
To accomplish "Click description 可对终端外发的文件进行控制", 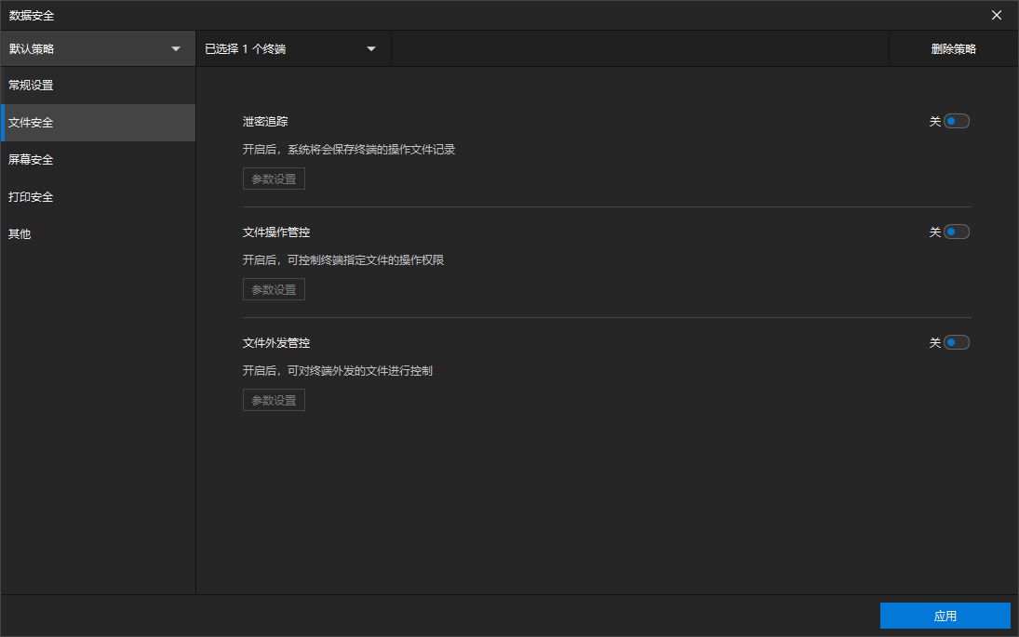I will coord(360,371).
